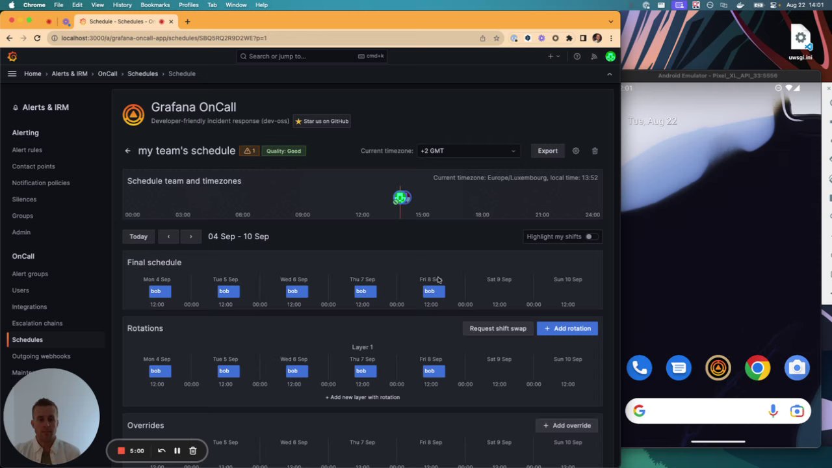Open the Window menu

tap(236, 5)
